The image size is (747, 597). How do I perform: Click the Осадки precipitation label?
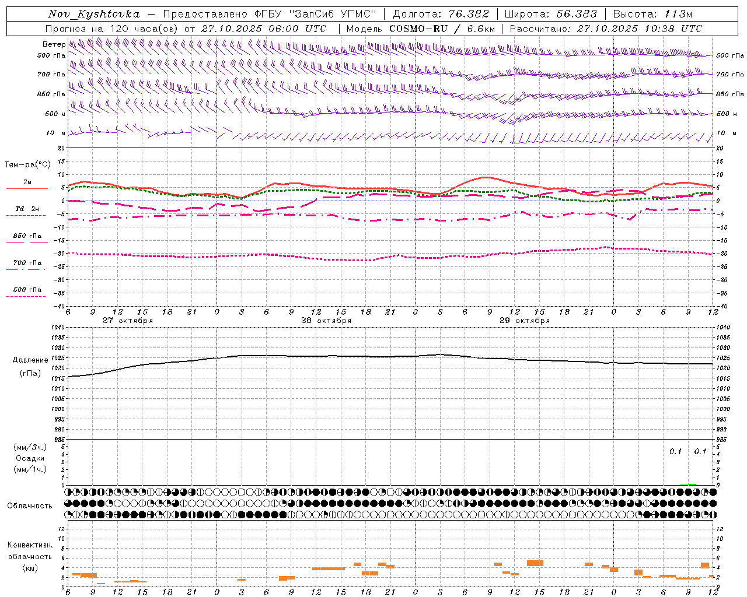[x=30, y=458]
